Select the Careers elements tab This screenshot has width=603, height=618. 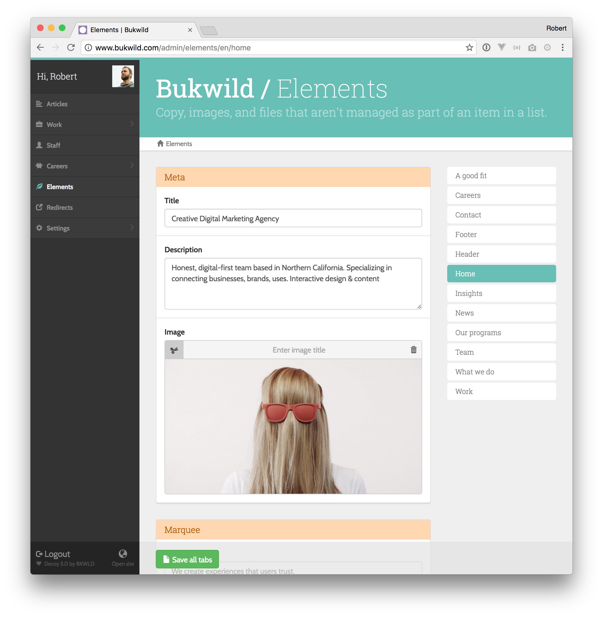click(x=501, y=195)
